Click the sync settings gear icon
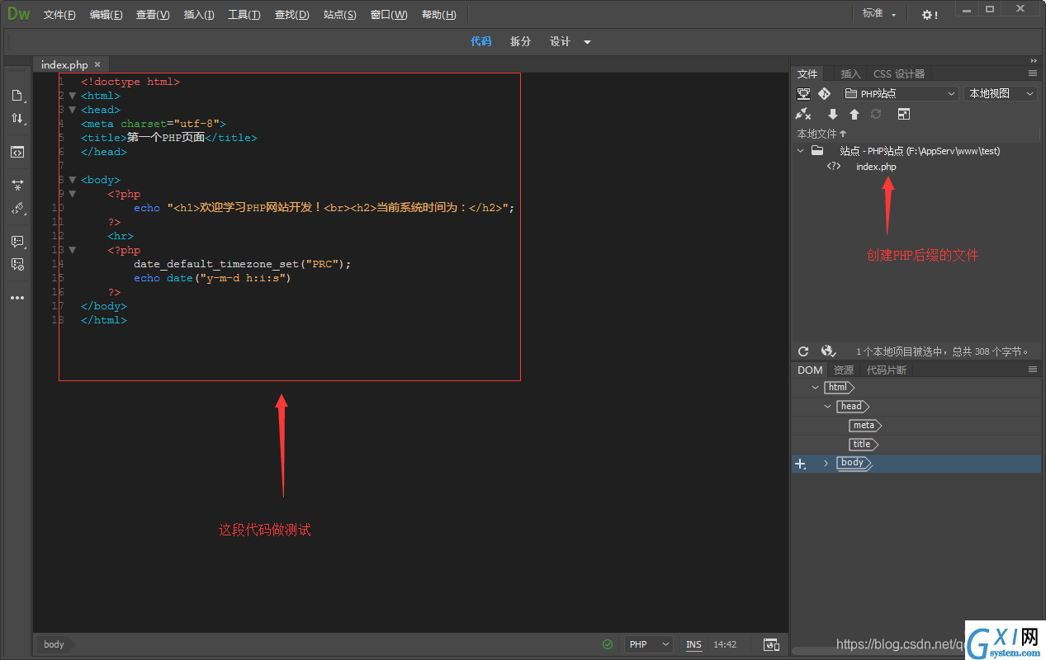Image resolution: width=1046 pixels, height=660 pixels. (930, 15)
